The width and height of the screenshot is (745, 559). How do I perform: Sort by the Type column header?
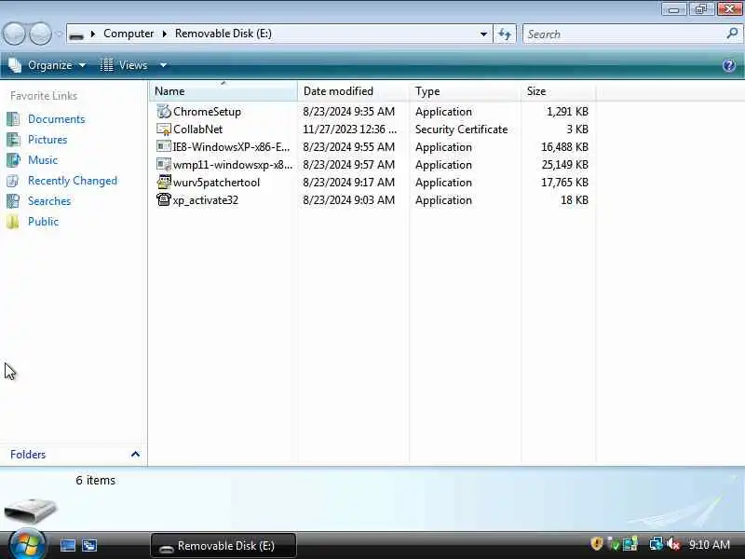tap(465, 90)
